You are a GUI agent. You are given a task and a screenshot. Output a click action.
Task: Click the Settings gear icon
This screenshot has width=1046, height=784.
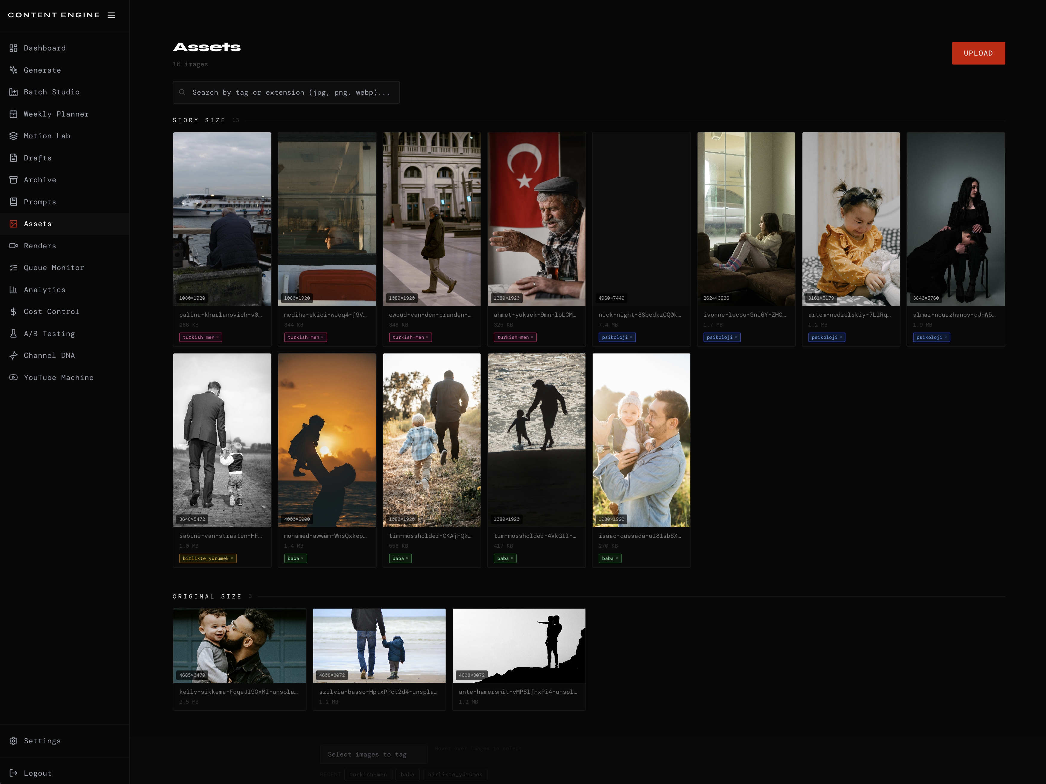(13, 741)
